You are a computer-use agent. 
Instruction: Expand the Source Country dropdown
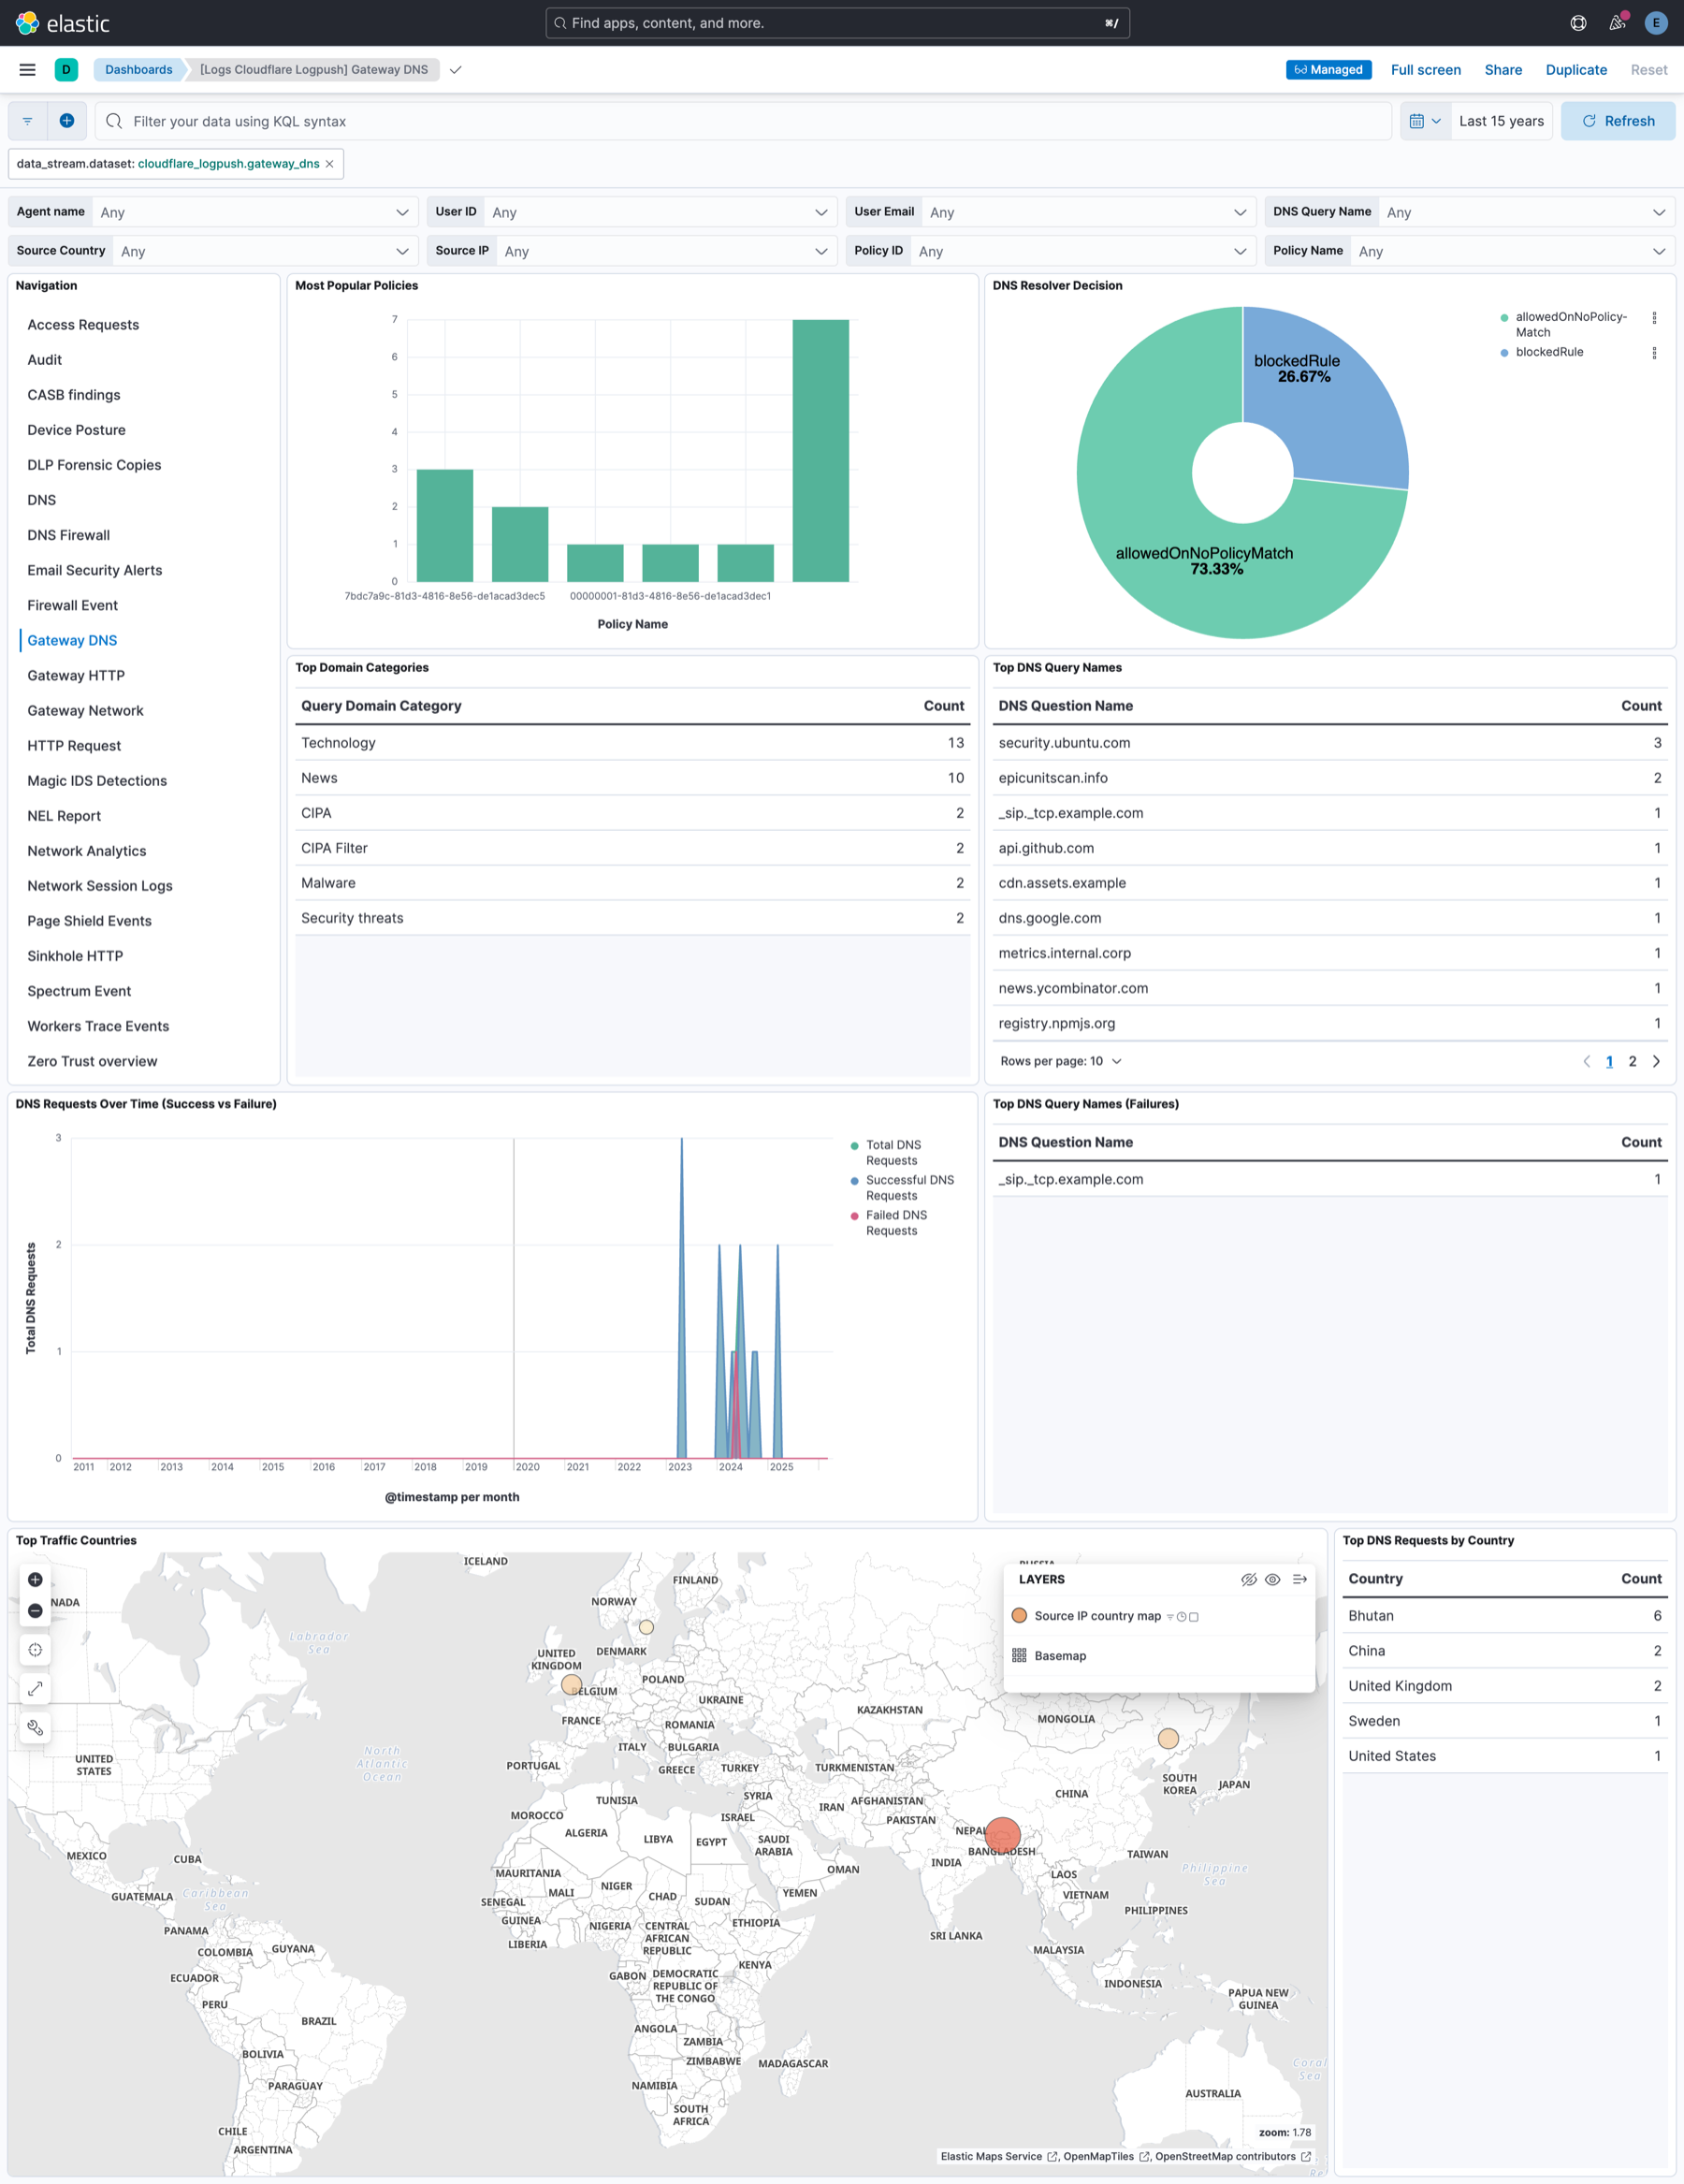265,251
